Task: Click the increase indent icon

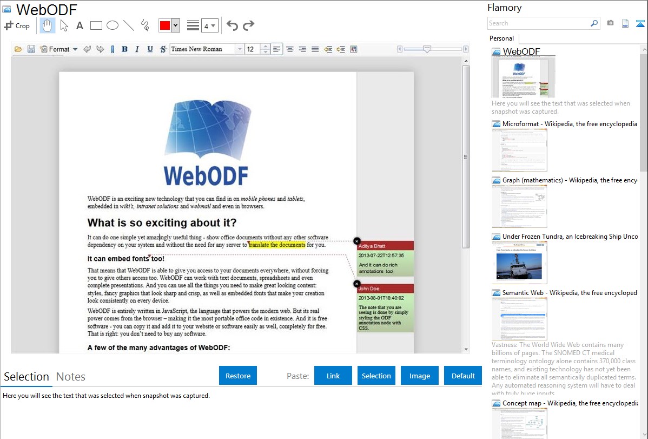Action: click(x=341, y=49)
